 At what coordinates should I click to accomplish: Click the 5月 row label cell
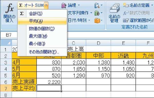point(24,69)
